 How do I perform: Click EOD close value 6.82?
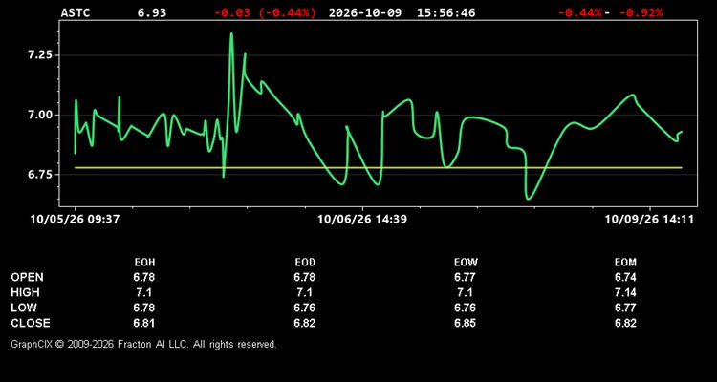click(x=305, y=323)
